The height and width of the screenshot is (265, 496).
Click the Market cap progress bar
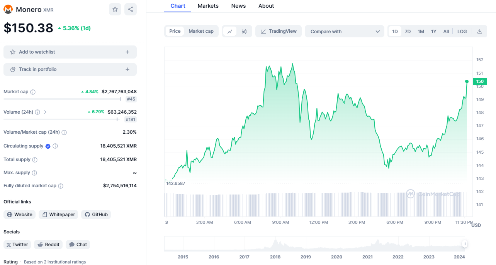point(62,99)
